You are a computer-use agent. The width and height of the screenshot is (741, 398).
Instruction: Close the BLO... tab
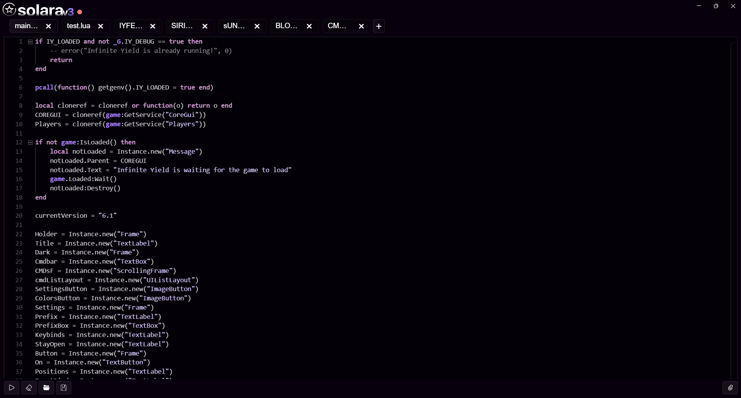[309, 26]
